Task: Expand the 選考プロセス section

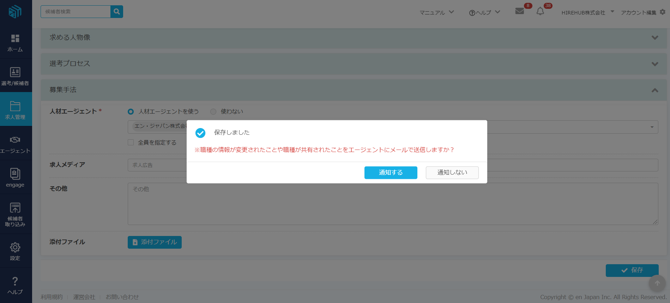Action: 655,64
